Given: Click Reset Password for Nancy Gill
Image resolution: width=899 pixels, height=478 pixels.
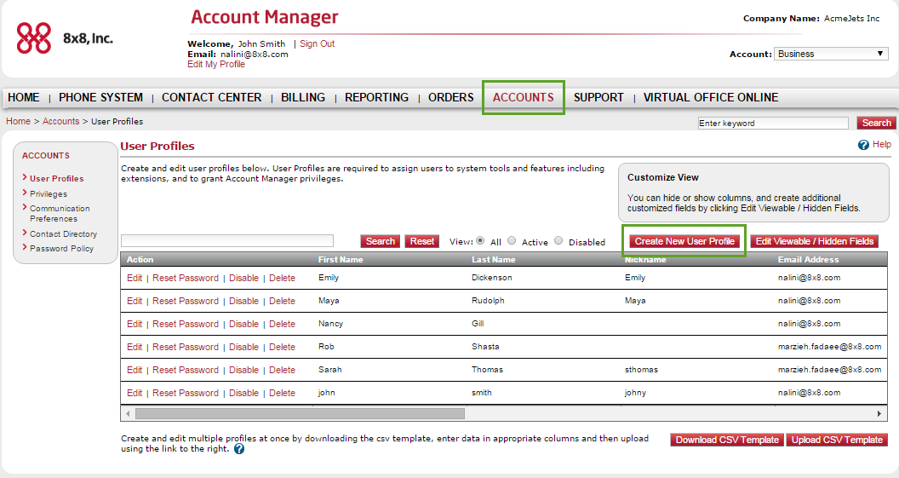Looking at the screenshot, I should [186, 324].
